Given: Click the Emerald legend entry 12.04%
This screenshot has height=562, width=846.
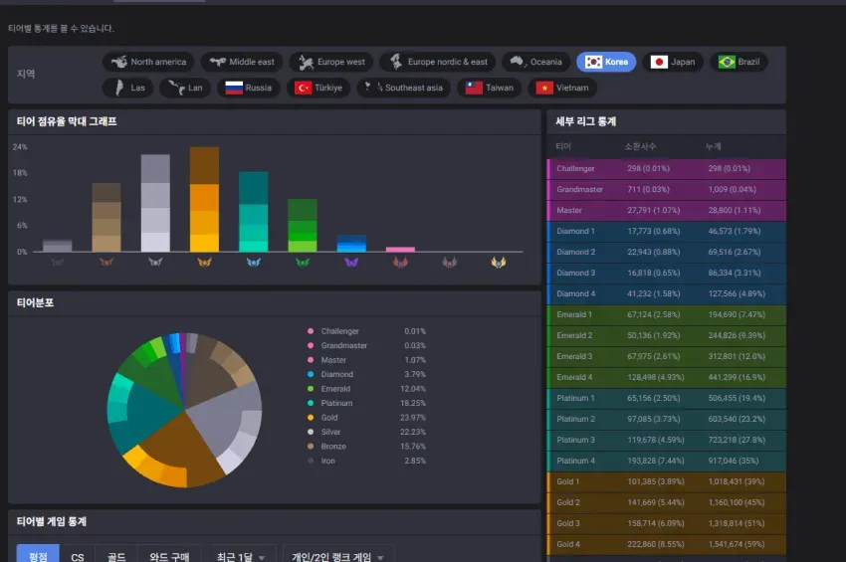Looking at the screenshot, I should pos(366,389).
